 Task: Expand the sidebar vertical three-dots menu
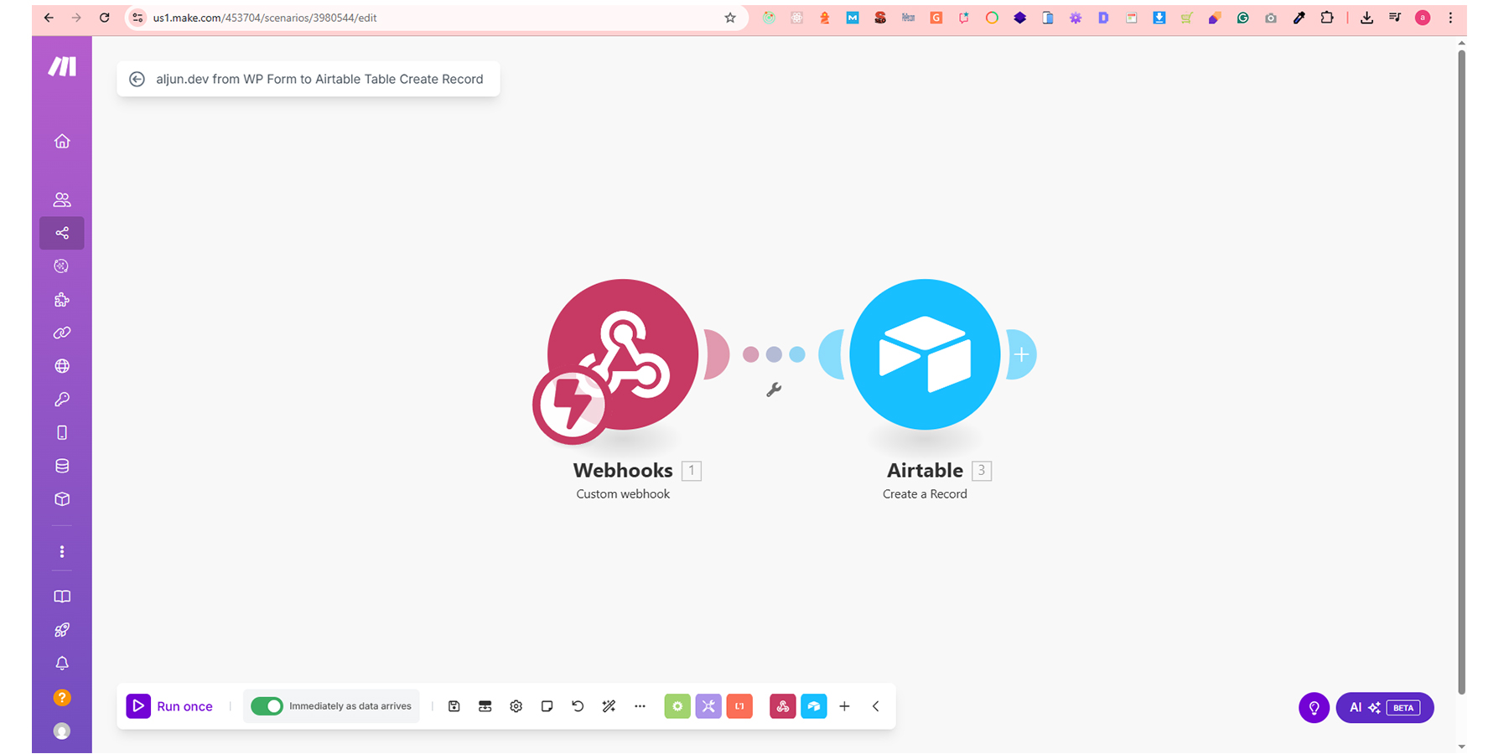[62, 552]
